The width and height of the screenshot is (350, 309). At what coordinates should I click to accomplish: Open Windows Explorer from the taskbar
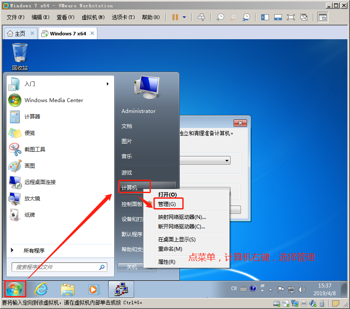(68, 289)
